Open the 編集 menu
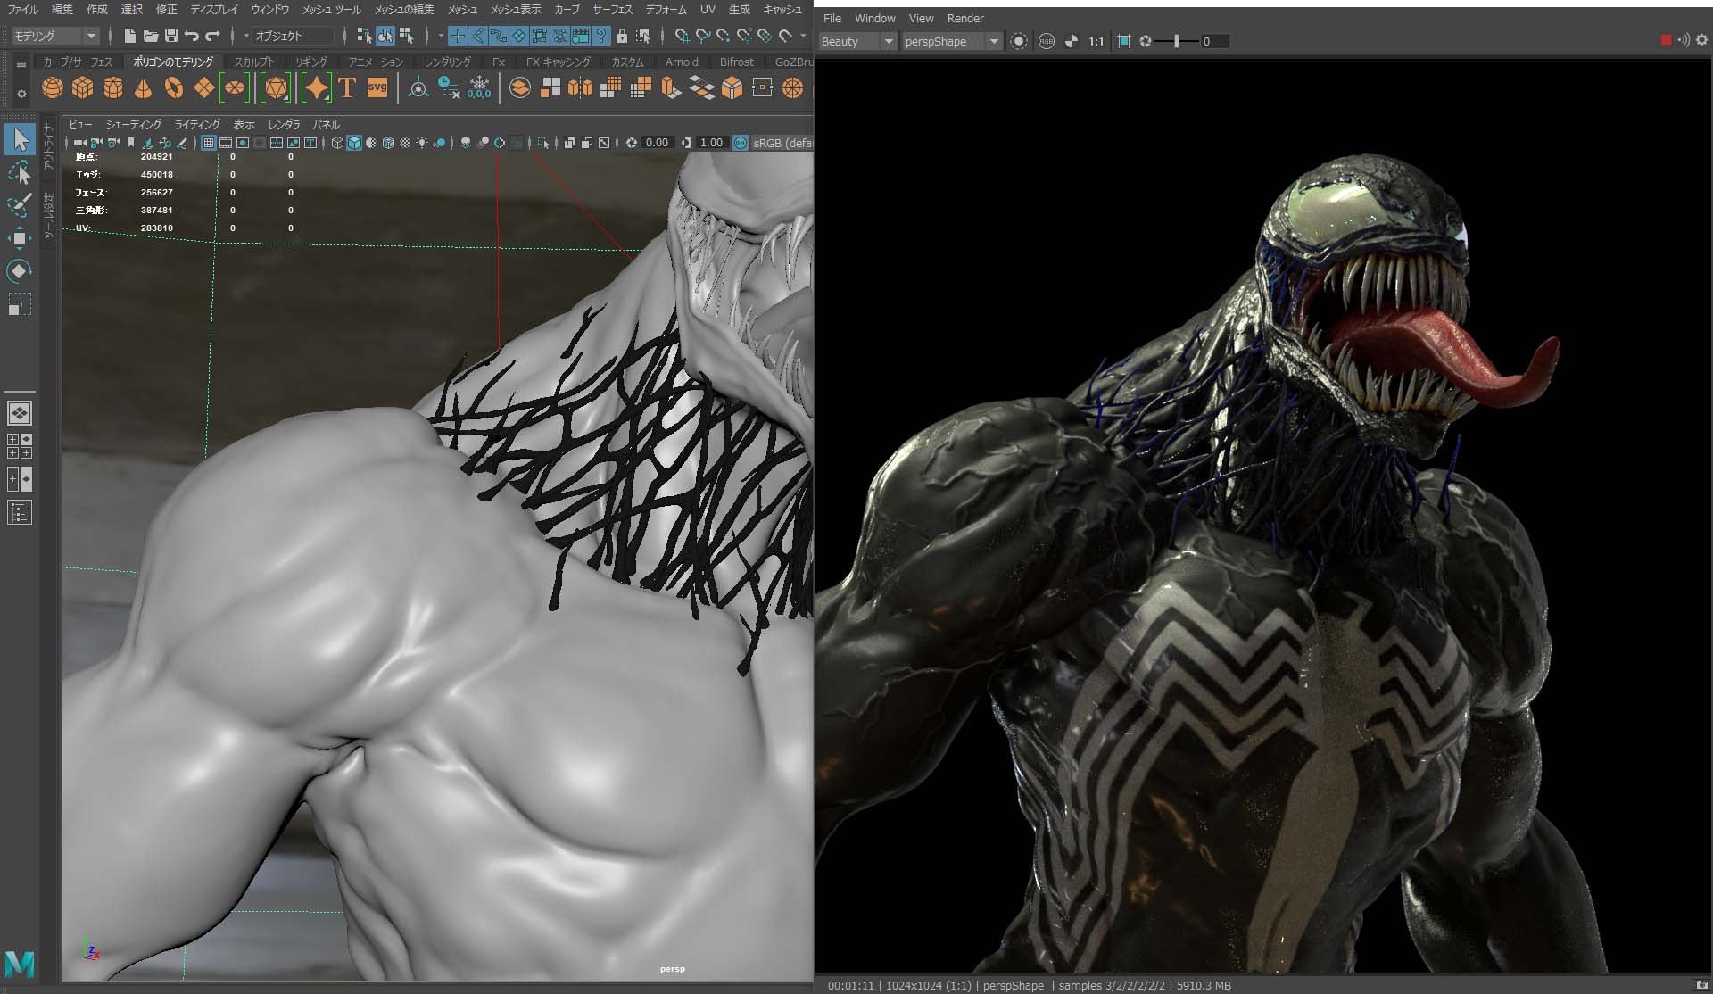Screen dimensions: 1713x994 pos(62,9)
